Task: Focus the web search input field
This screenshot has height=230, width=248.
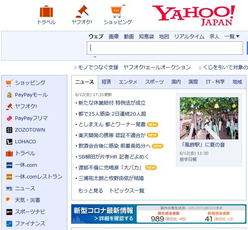Action: pos(165,48)
